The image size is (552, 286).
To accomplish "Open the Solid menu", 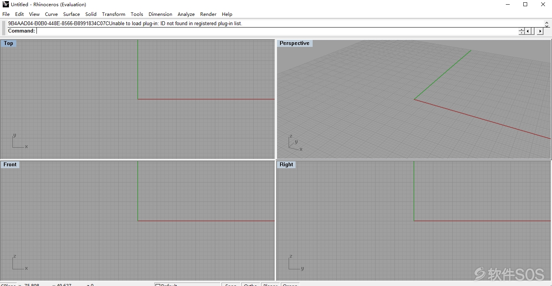I will click(91, 14).
